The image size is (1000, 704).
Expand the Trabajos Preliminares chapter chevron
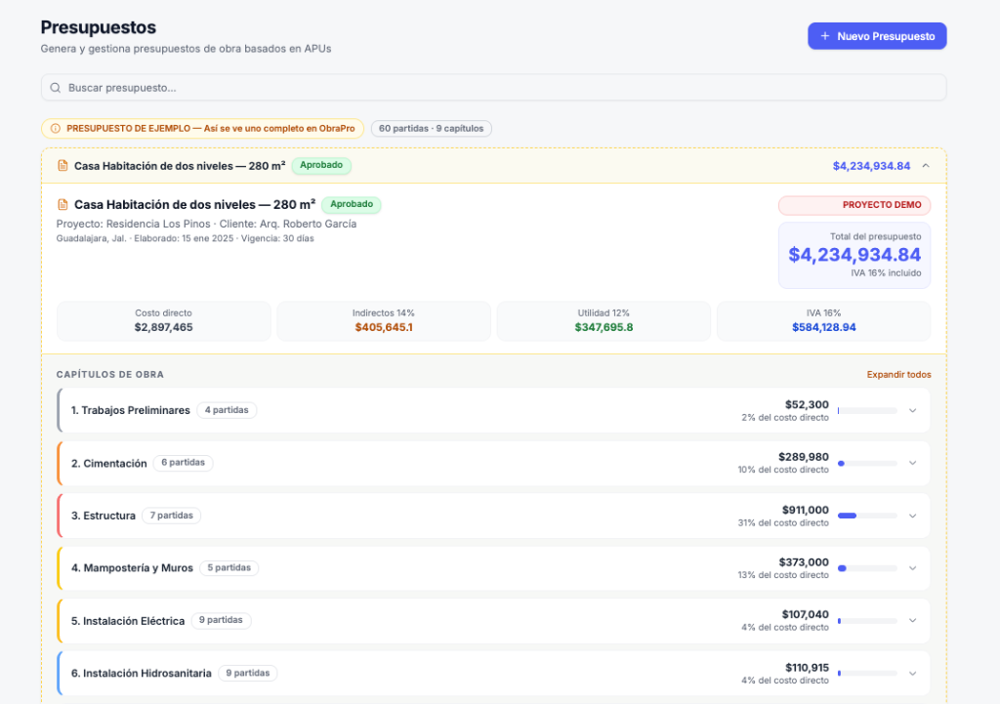(x=913, y=411)
